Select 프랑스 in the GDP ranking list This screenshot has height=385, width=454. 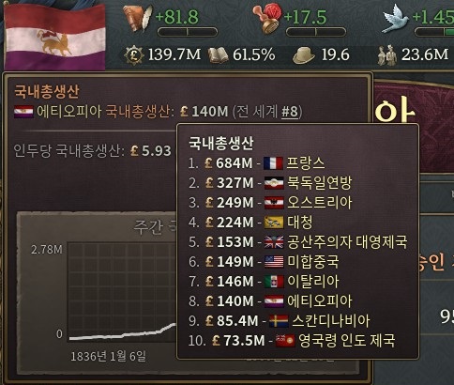[x=306, y=163]
